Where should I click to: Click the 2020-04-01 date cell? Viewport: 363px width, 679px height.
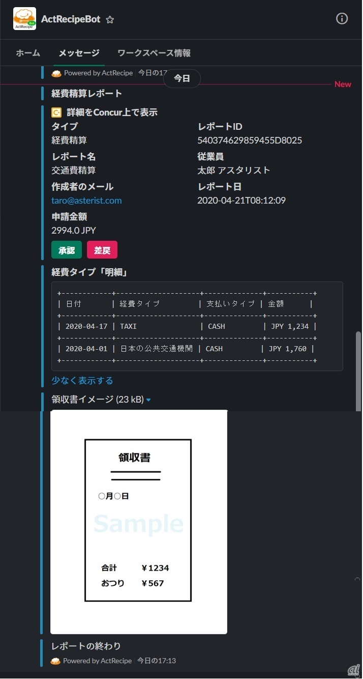coord(86,349)
